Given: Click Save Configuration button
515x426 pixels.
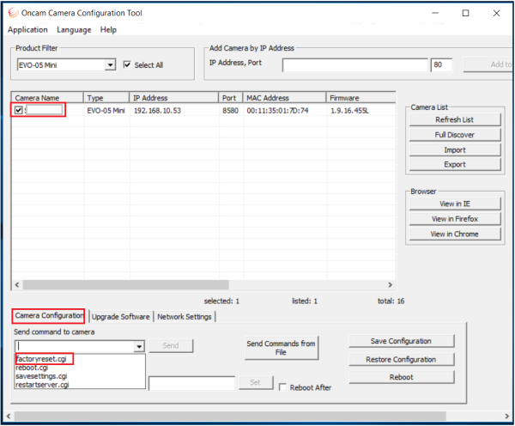Looking at the screenshot, I should (402, 341).
